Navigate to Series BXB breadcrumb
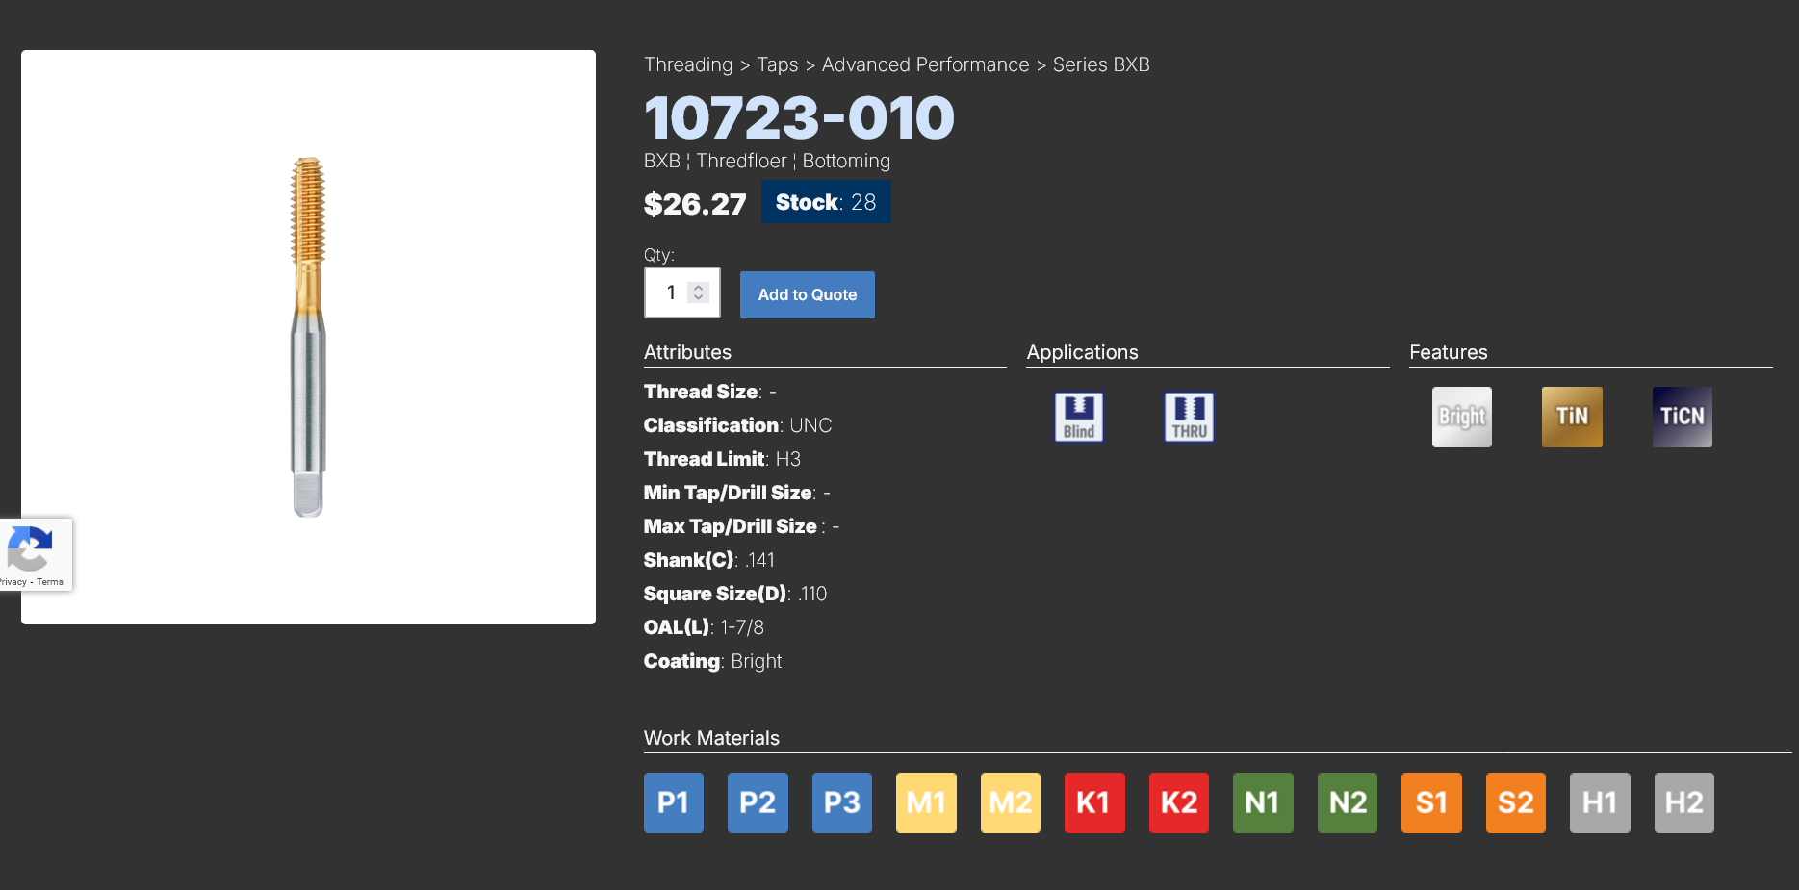 [1100, 64]
